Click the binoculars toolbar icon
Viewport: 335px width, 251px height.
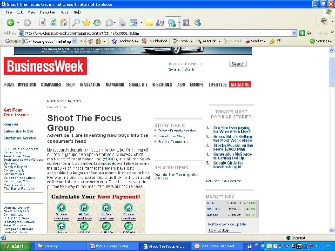tap(186, 22)
